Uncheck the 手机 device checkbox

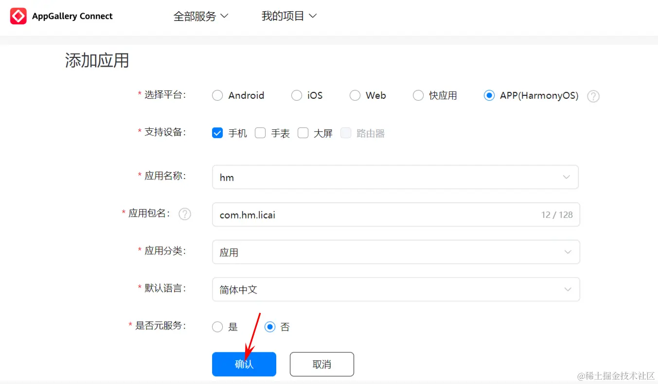[x=217, y=133]
